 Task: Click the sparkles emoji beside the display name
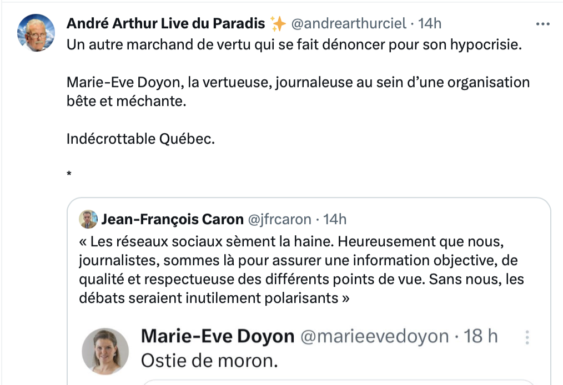[x=278, y=24]
